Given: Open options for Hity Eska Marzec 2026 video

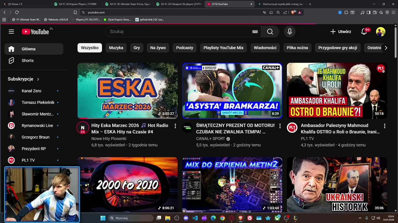Looking at the screenshot, I should click(175, 126).
